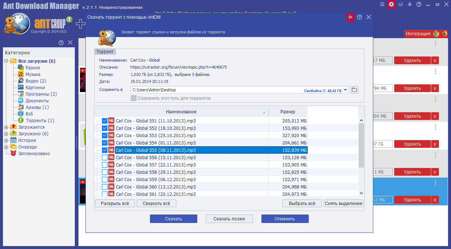Expand the История tree node

pos(6,140)
